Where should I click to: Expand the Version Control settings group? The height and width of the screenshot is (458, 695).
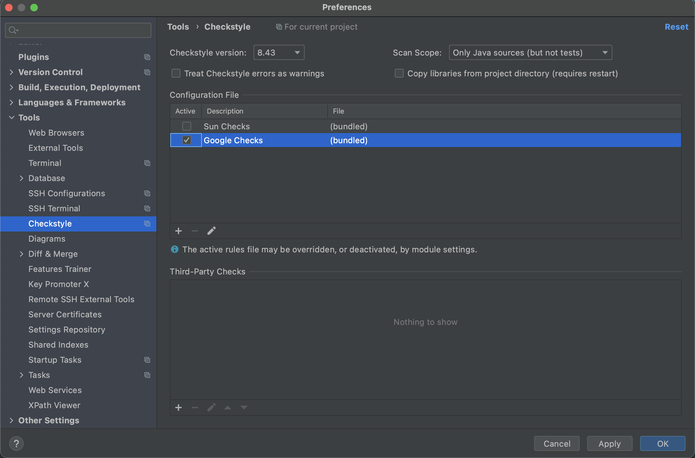(x=12, y=72)
